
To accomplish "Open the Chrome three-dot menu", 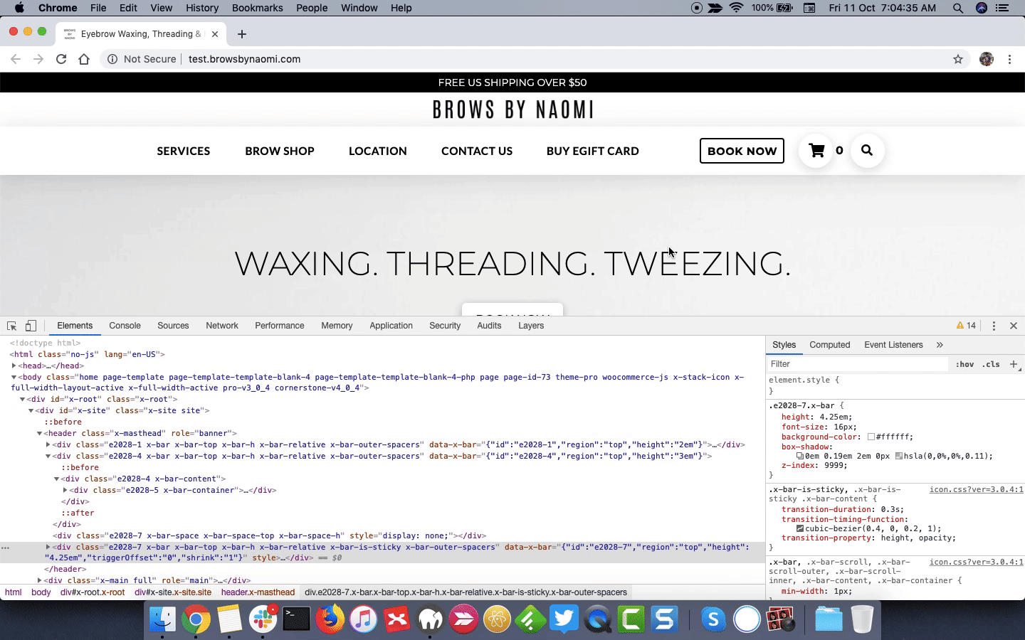I will (1009, 59).
